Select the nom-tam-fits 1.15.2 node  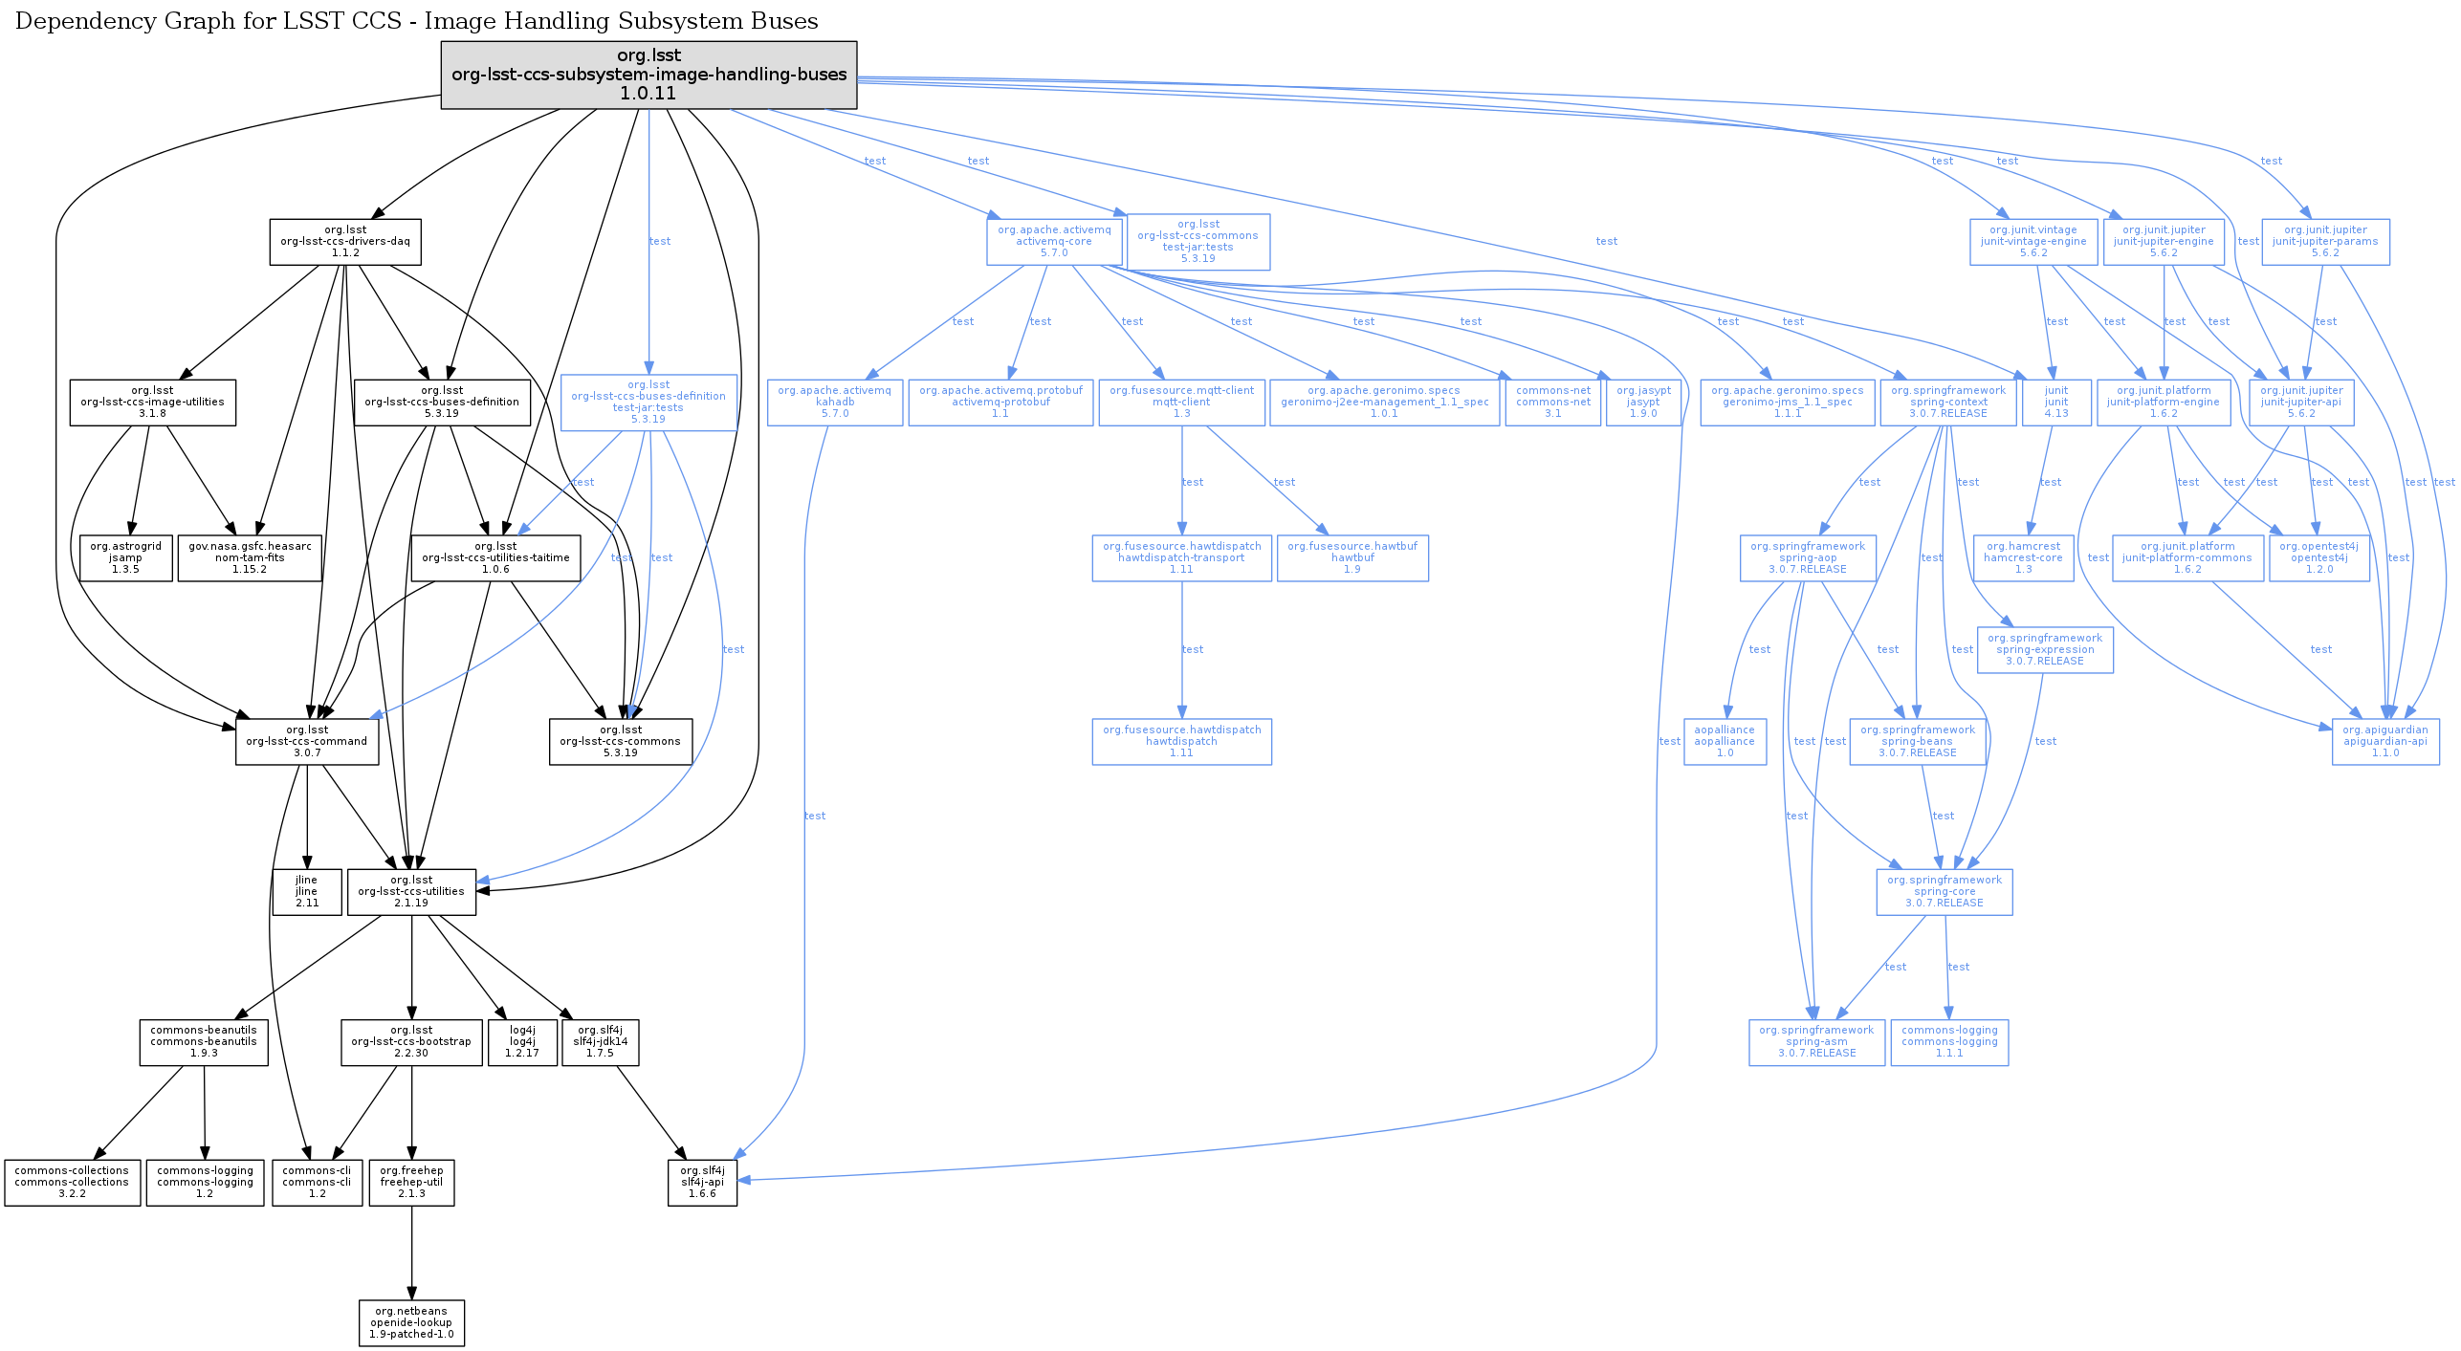pyautogui.click(x=250, y=558)
